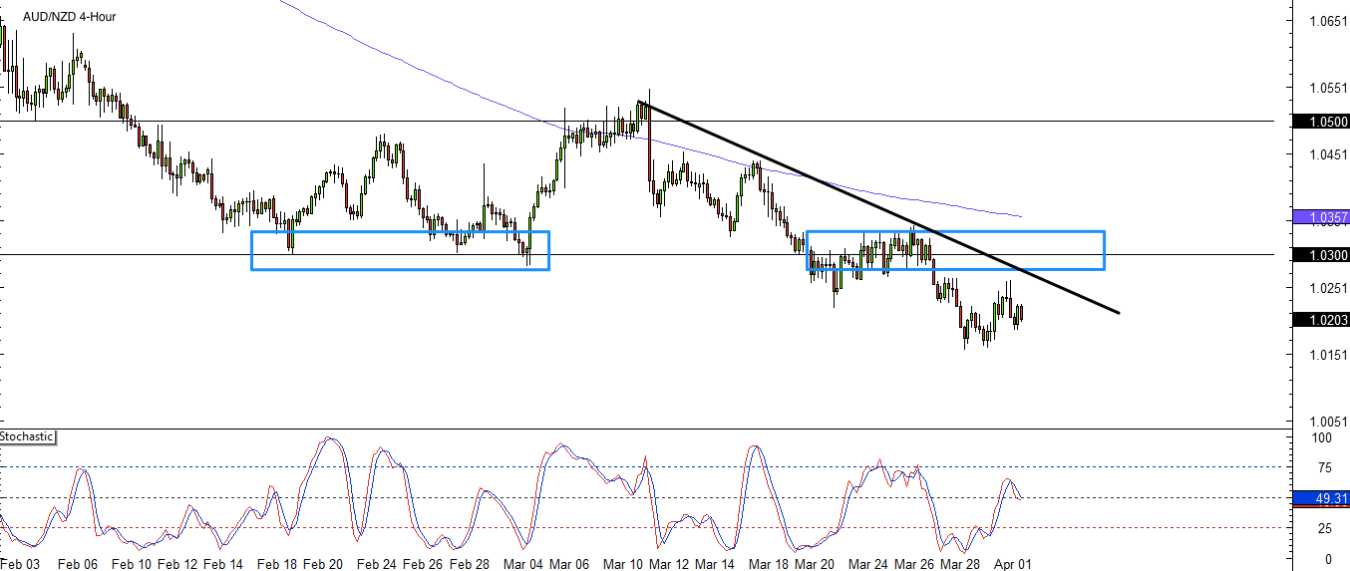Image resolution: width=1350 pixels, height=571 pixels.
Task: Click the Feb 24 date label
Action: [x=377, y=564]
